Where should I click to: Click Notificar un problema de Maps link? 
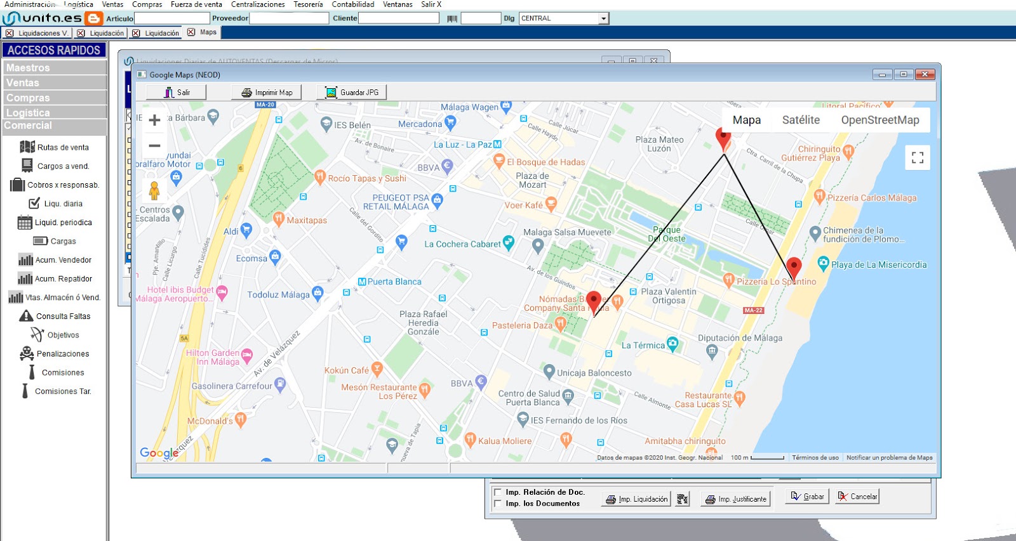point(889,457)
